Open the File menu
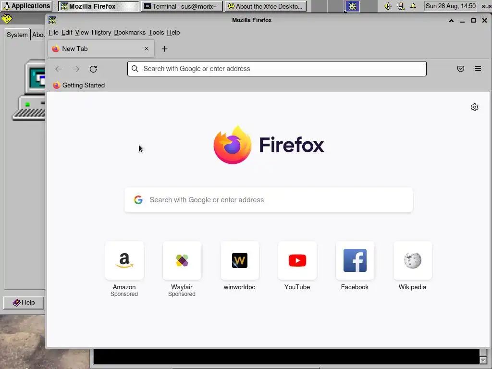The height and width of the screenshot is (369, 492). point(53,33)
